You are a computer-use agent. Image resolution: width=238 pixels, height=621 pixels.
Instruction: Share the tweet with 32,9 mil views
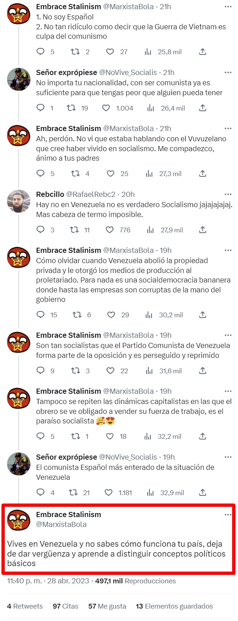(202, 493)
